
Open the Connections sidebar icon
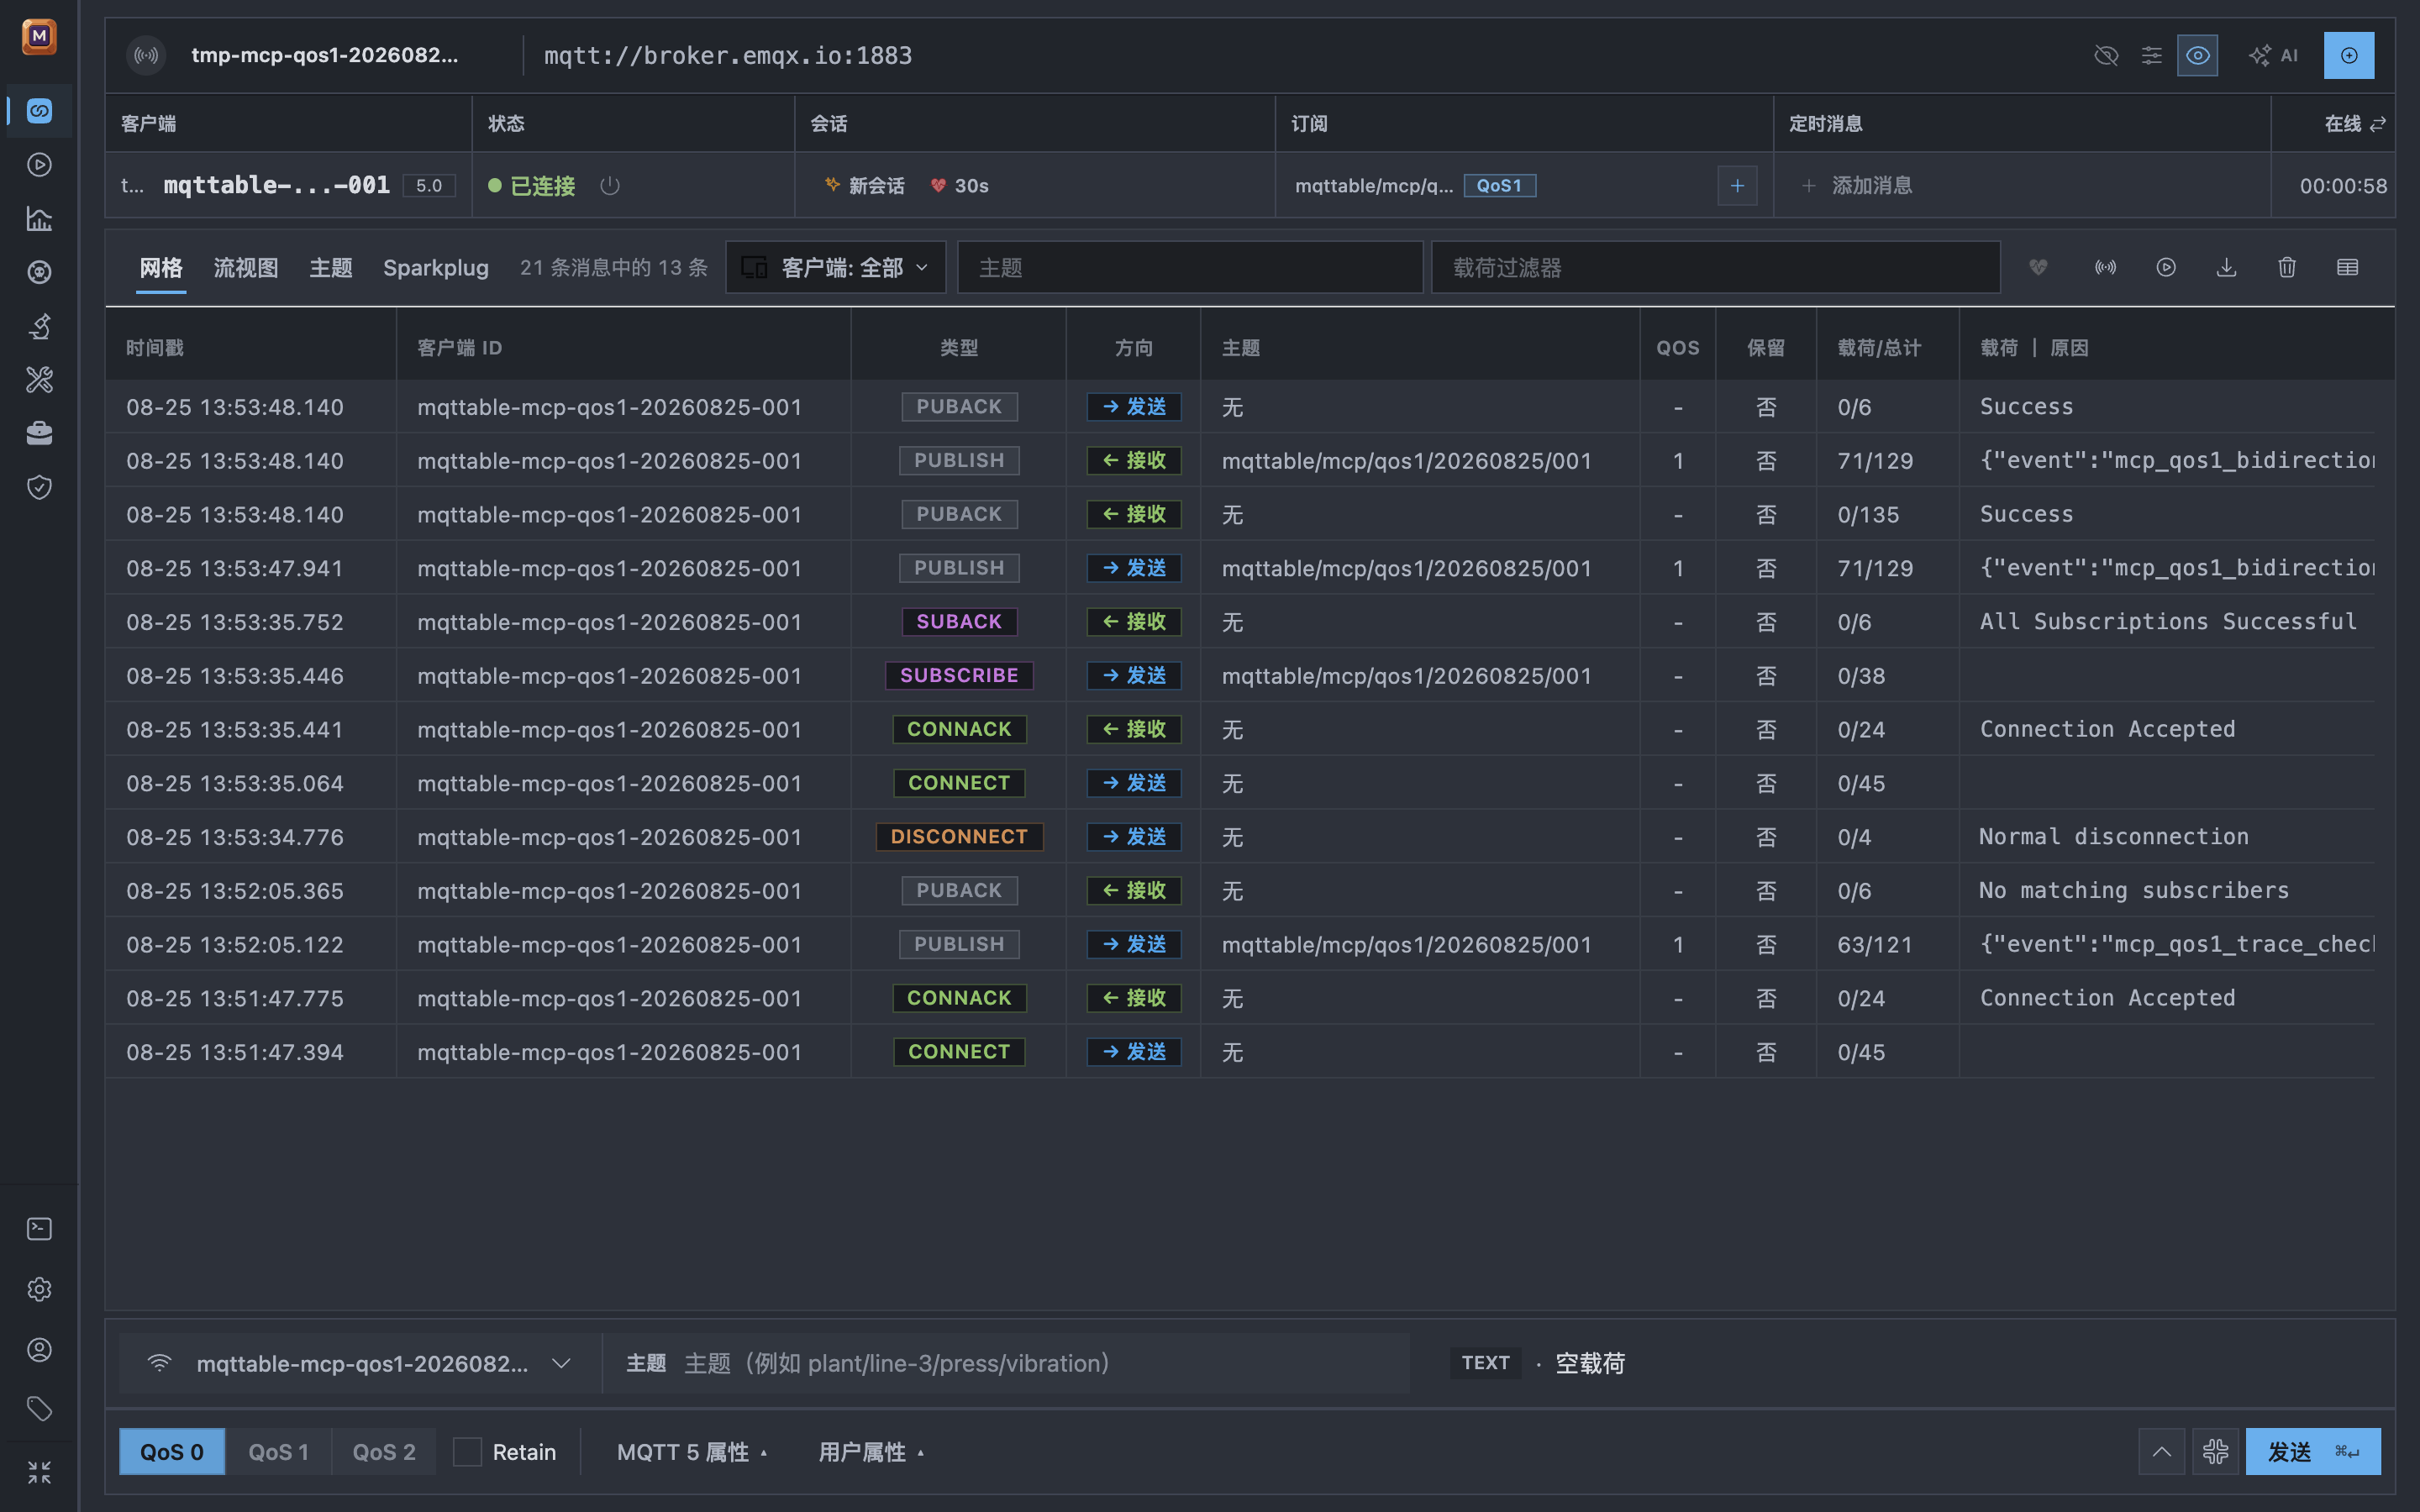(39, 111)
